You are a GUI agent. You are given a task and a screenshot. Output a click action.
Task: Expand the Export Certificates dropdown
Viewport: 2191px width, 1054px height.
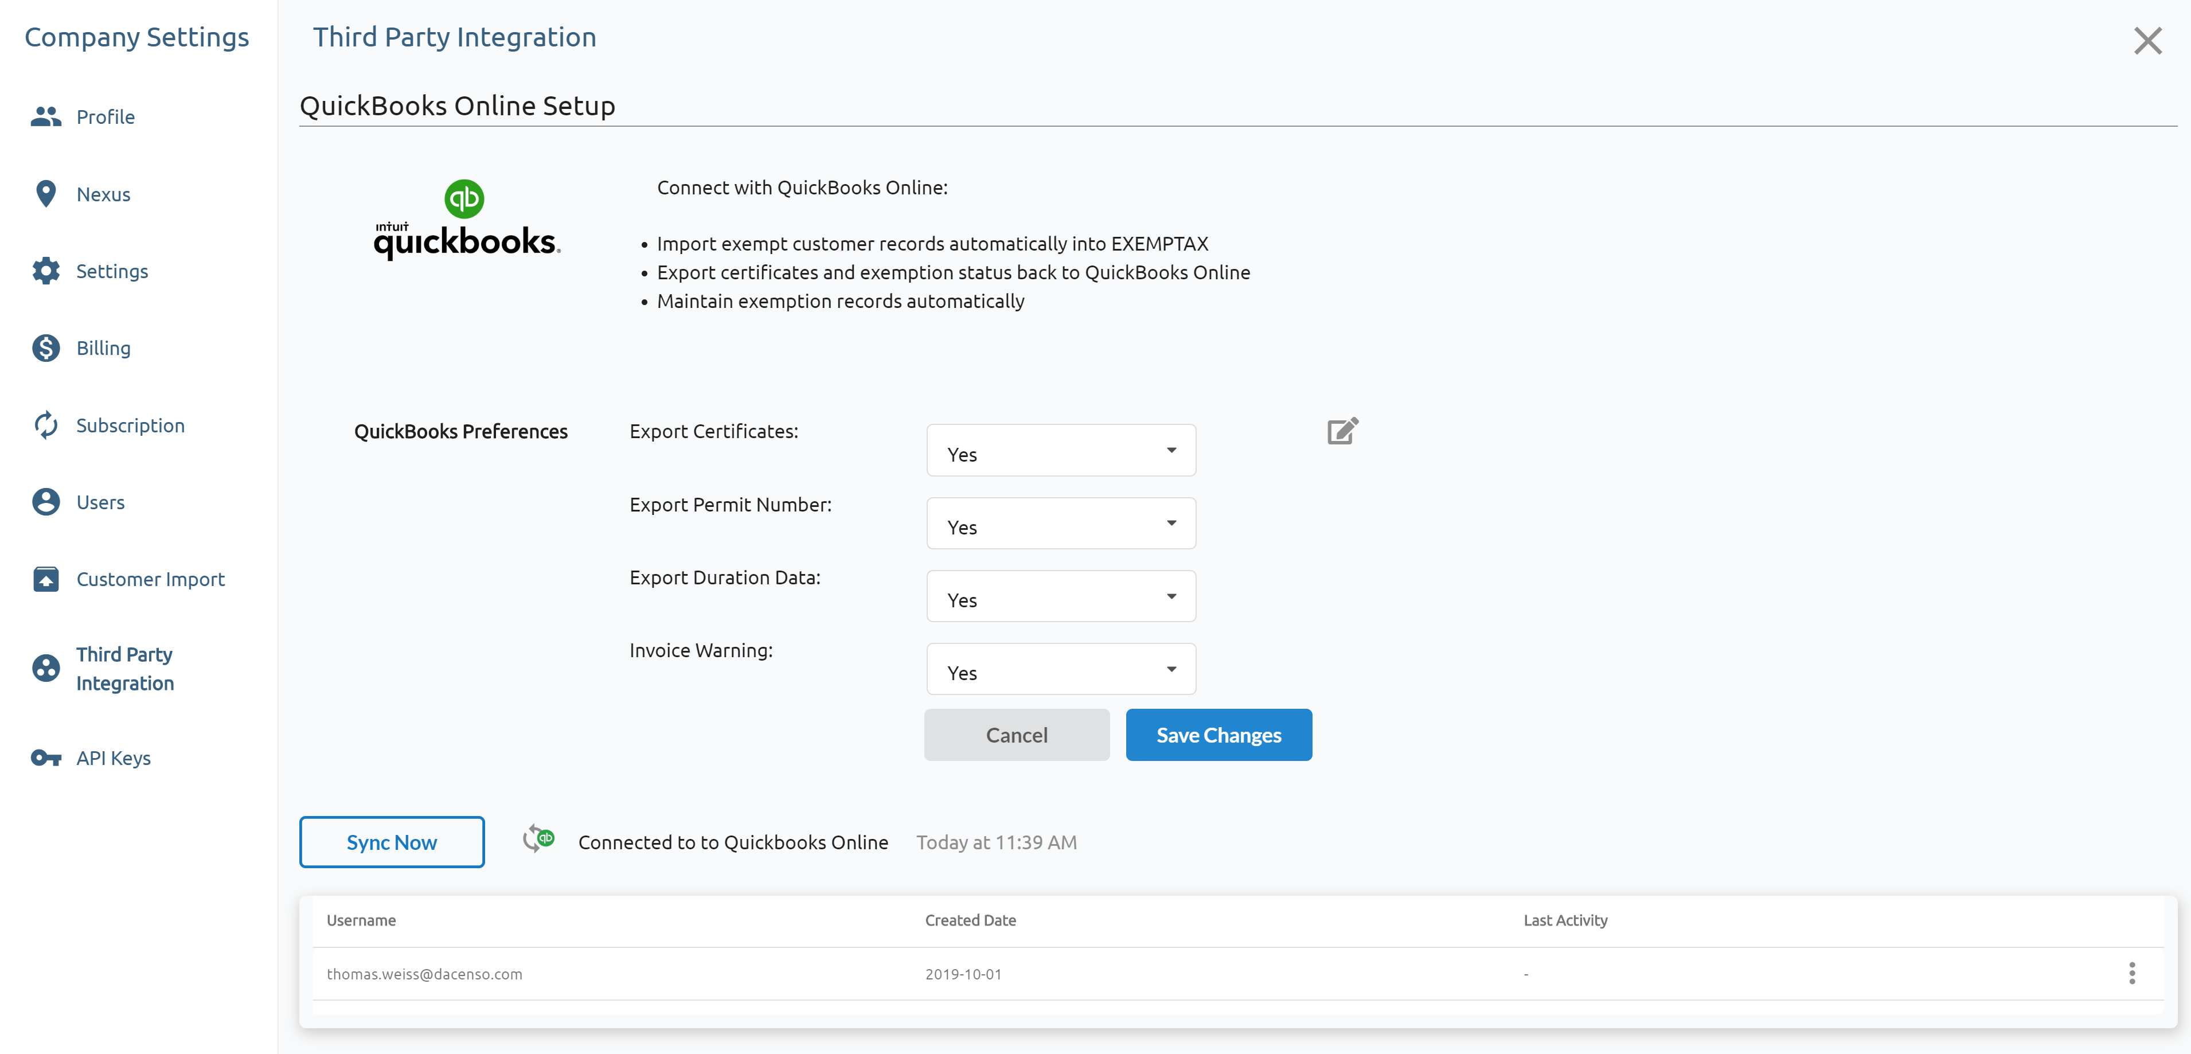pyautogui.click(x=1061, y=450)
